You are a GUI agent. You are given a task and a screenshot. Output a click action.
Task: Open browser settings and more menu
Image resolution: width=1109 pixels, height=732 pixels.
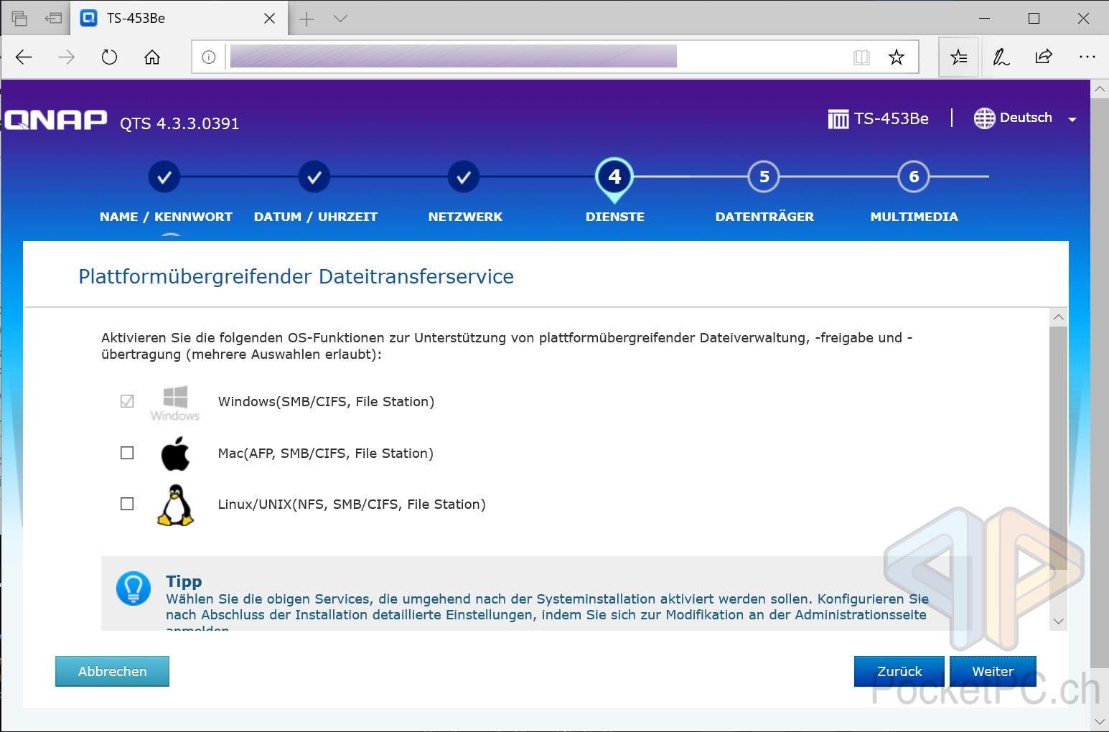(1087, 57)
